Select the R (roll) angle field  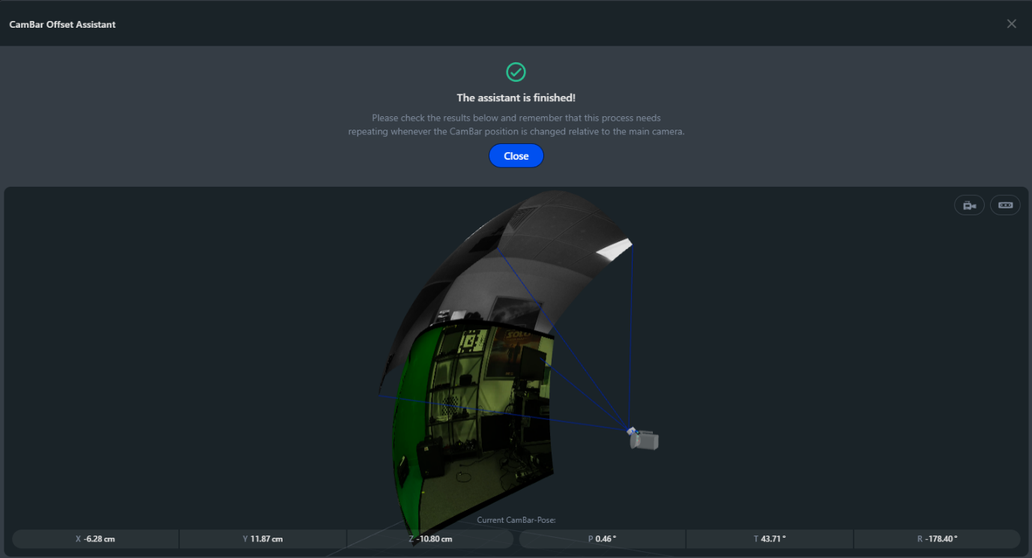tap(937, 538)
